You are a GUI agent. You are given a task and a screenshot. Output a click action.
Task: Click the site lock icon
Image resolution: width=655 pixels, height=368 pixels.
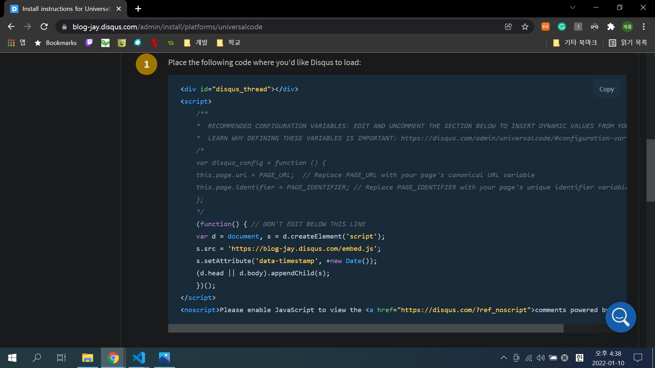click(x=64, y=27)
